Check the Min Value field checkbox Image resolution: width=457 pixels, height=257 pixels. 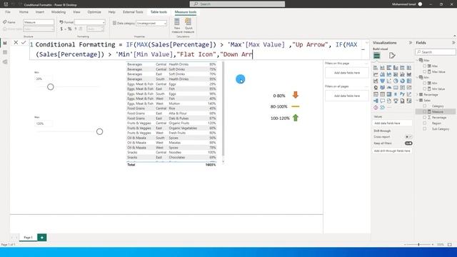tap(425, 89)
